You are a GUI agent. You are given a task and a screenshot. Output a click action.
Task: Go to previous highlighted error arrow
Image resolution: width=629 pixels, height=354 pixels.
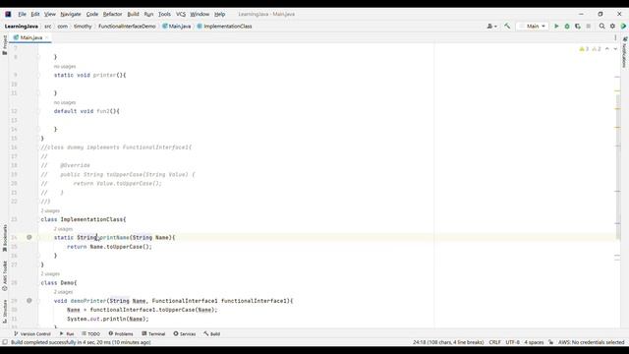pos(607,49)
